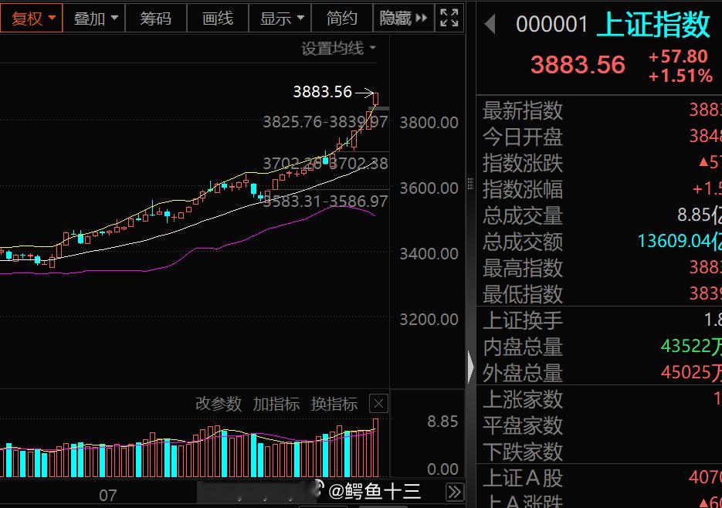Click the 指数涨跌 row
This screenshot has height=508, width=722.
point(599,163)
